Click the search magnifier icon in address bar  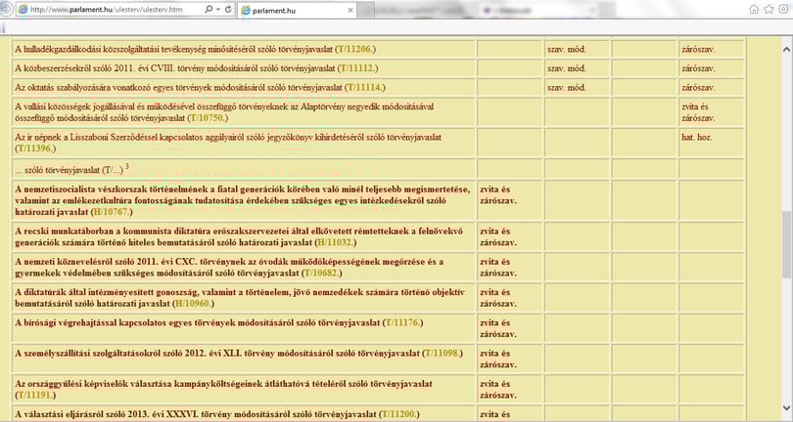pyautogui.click(x=208, y=9)
